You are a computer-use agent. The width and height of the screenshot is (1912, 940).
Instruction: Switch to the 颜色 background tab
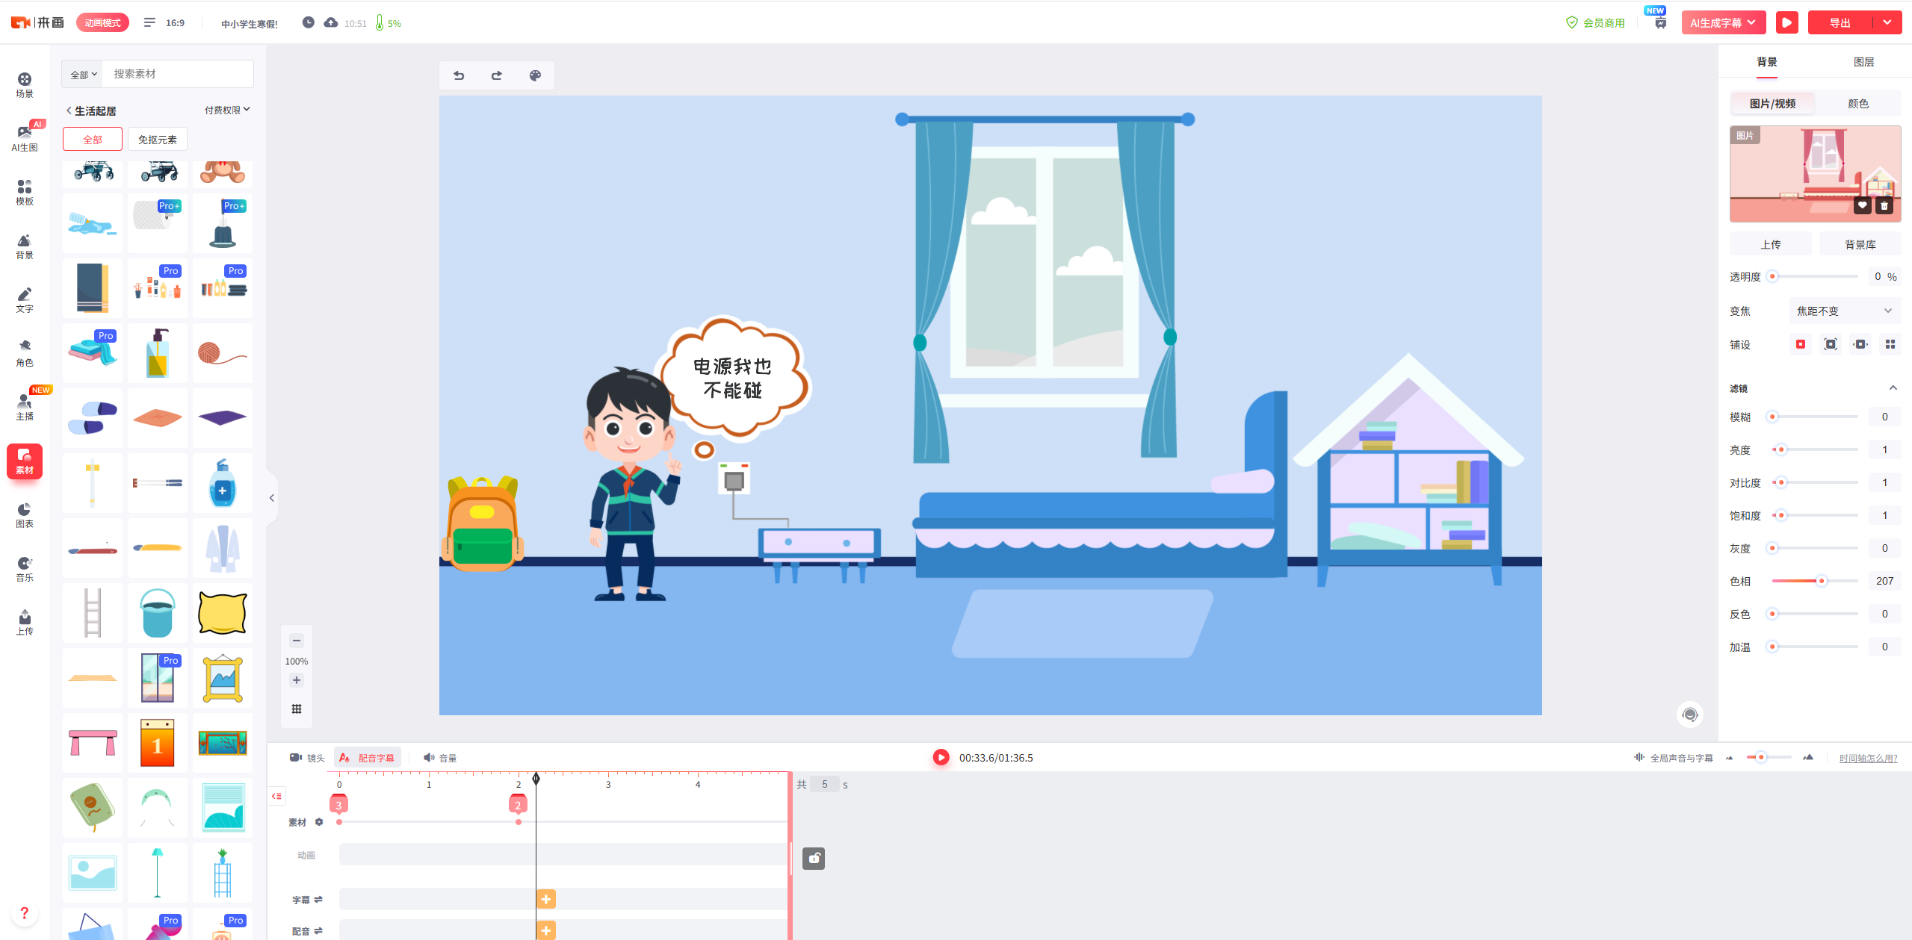tap(1857, 104)
